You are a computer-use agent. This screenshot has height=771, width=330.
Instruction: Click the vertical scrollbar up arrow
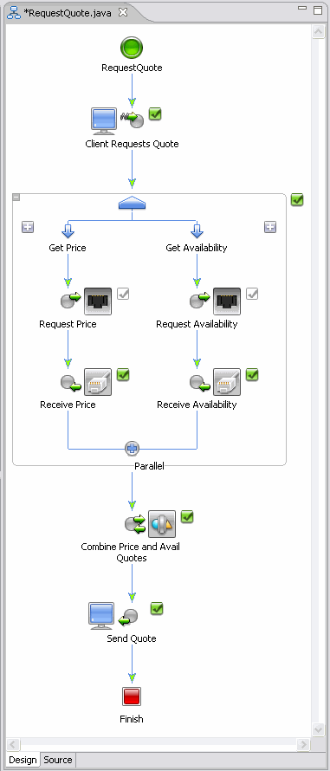click(318, 31)
